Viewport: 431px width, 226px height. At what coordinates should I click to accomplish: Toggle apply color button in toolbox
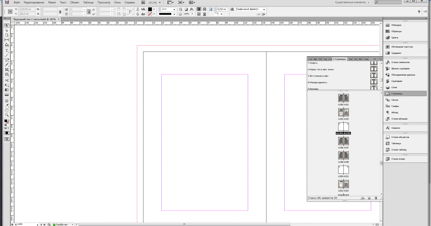pyautogui.click(x=7, y=133)
